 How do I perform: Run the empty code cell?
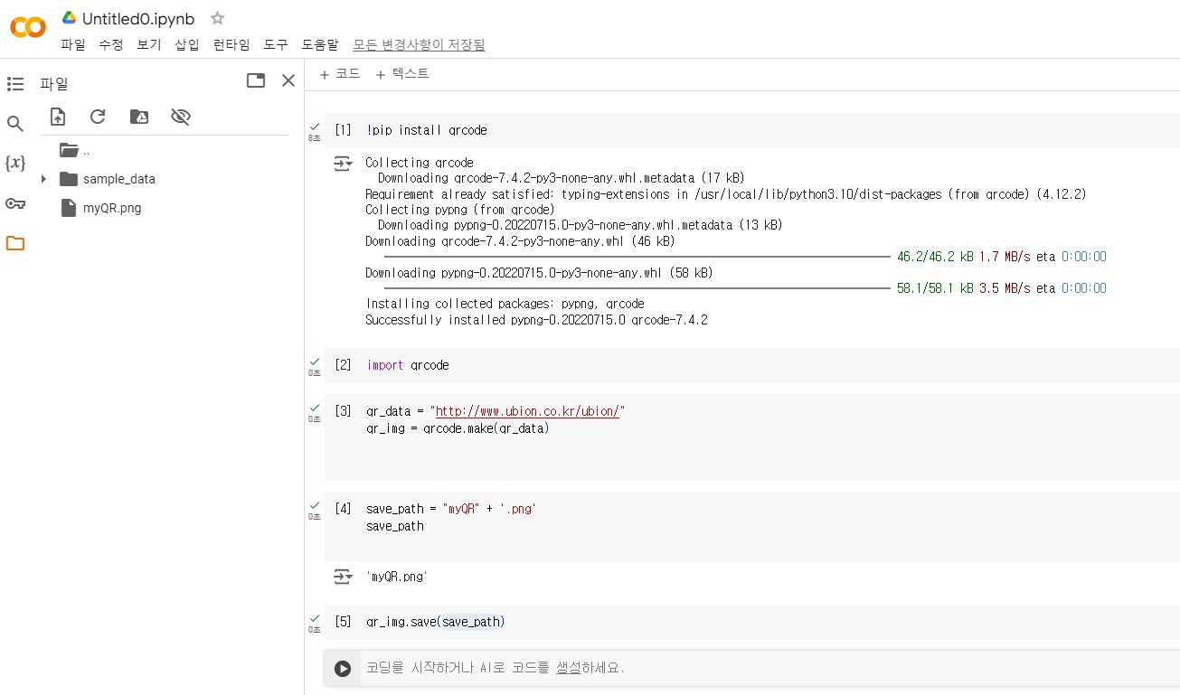point(343,669)
